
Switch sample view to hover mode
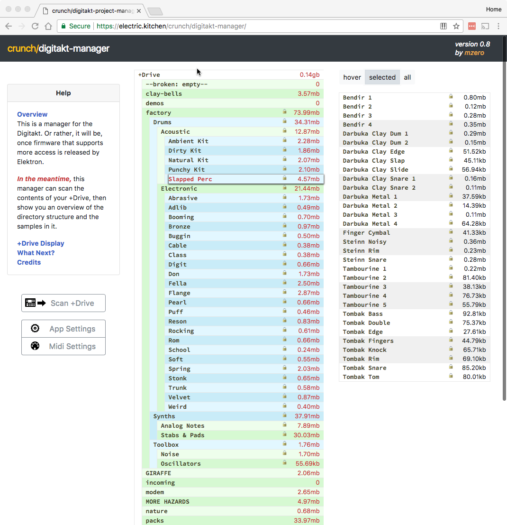point(352,77)
